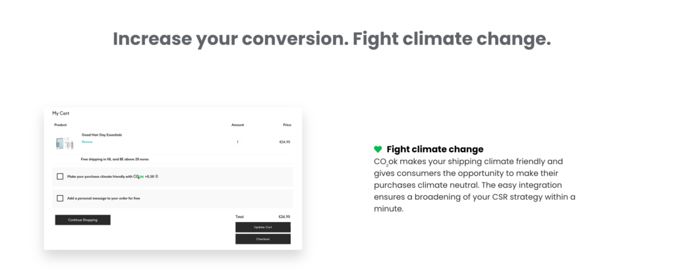Click the Price column header
The image size is (675, 276).
pyautogui.click(x=287, y=124)
